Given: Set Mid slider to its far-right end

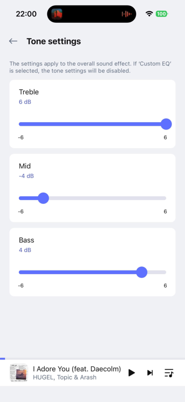Looking at the screenshot, I should pos(166,198).
